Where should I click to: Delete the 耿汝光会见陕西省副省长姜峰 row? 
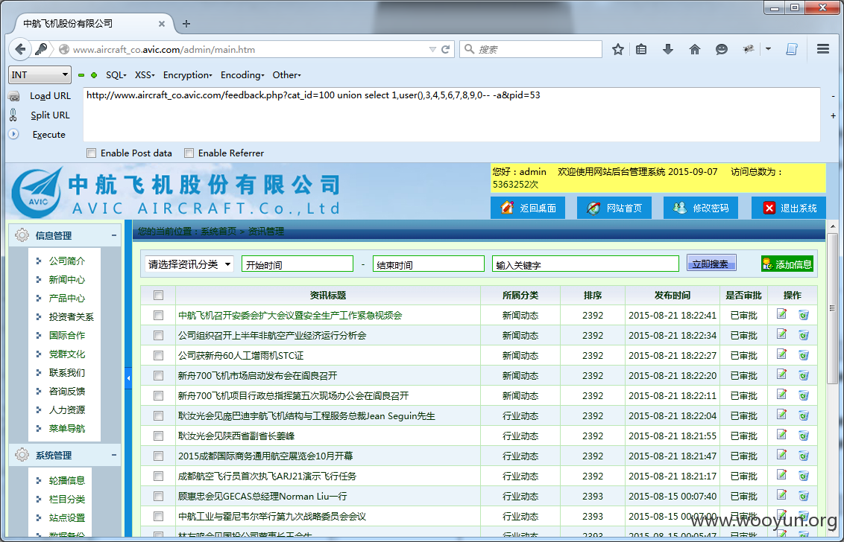coord(804,436)
